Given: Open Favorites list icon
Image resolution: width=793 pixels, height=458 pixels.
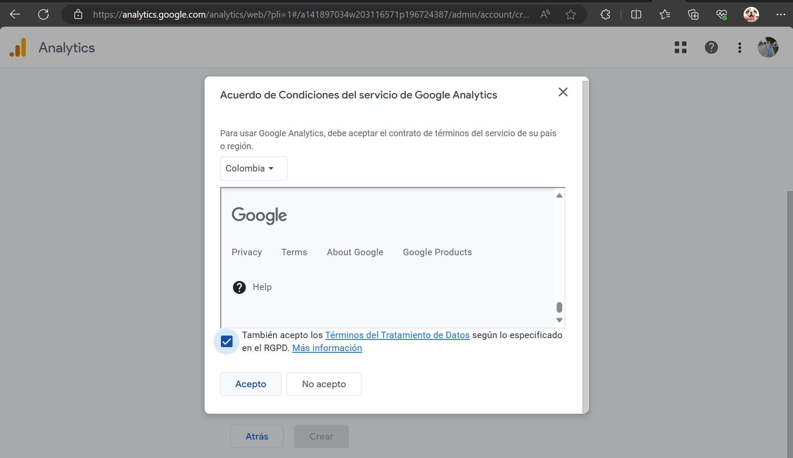Looking at the screenshot, I should (x=665, y=15).
